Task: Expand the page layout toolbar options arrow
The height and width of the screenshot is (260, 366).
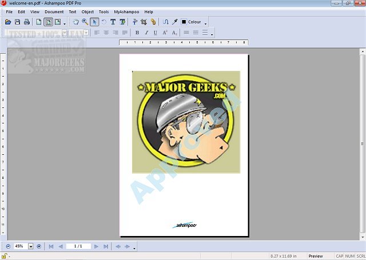Action: click(x=65, y=23)
